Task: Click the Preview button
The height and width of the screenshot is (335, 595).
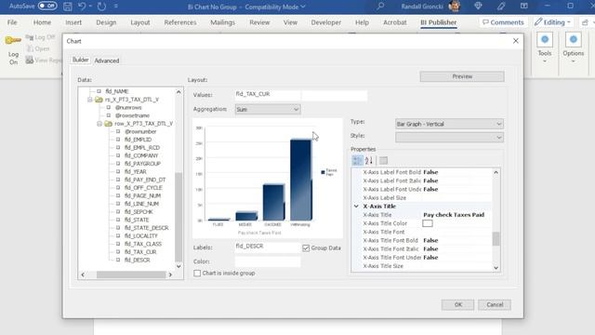Action: 462,76
